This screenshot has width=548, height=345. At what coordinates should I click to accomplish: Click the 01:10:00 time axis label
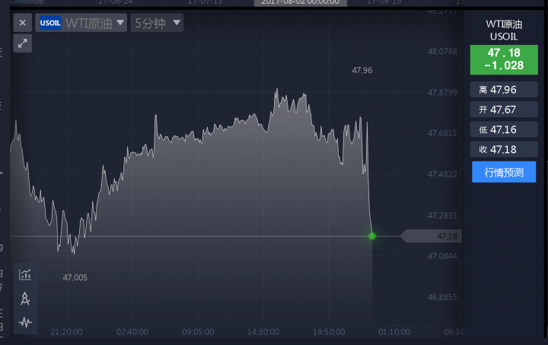(x=394, y=332)
